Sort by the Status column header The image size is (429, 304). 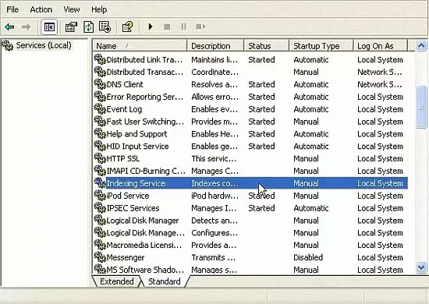pyautogui.click(x=266, y=46)
